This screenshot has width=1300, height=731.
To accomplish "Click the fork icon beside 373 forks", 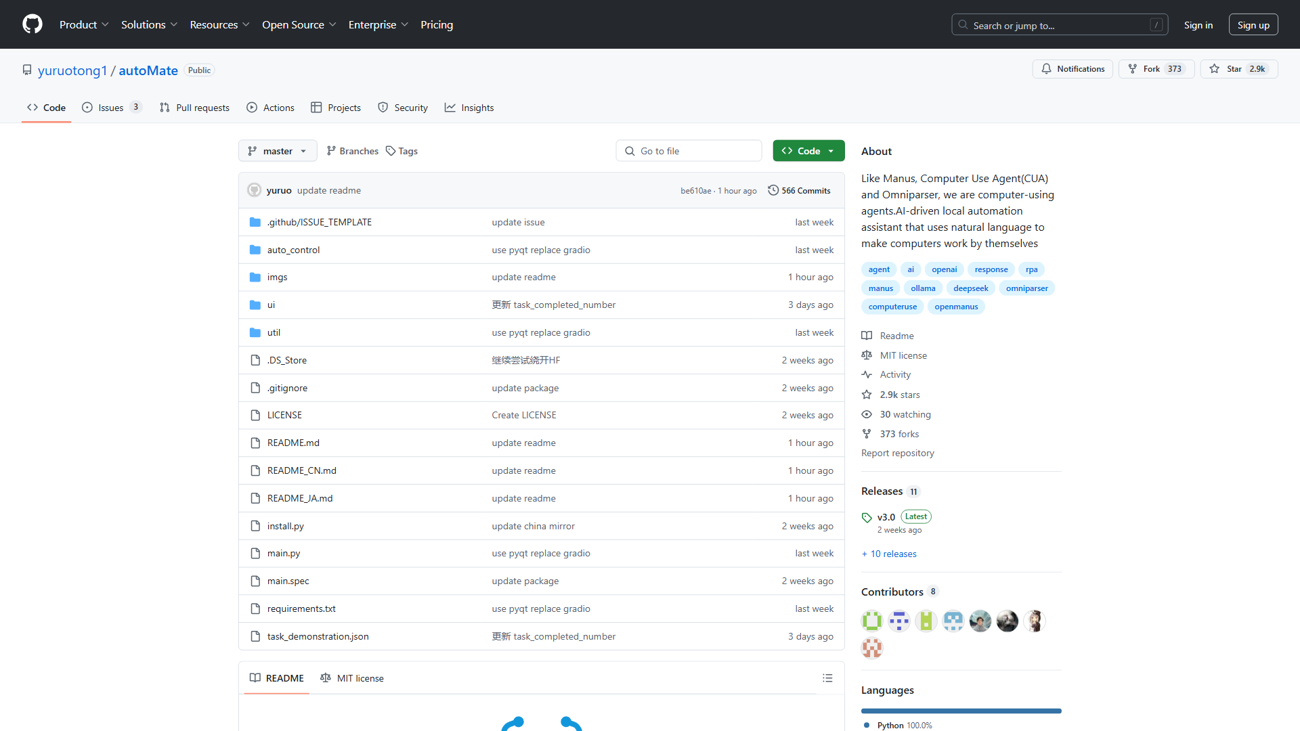I will point(867,434).
